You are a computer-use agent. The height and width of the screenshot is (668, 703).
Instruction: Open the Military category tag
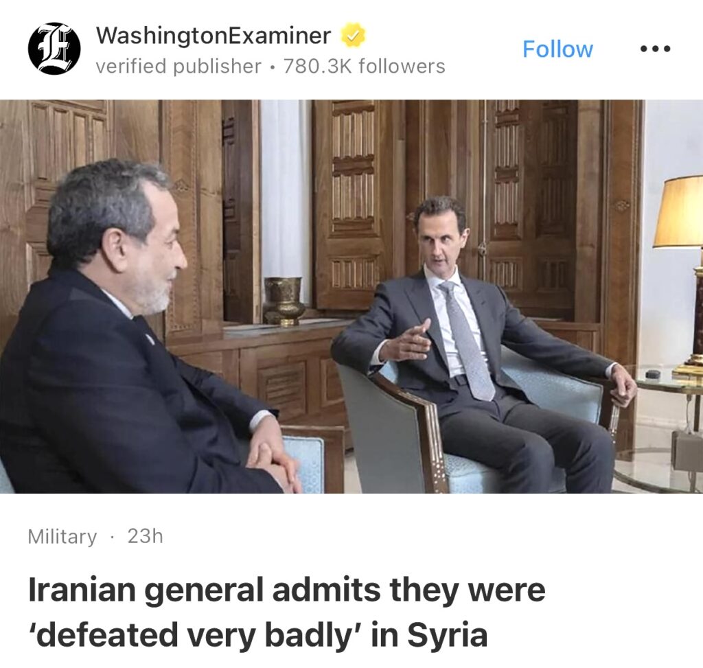coord(62,536)
